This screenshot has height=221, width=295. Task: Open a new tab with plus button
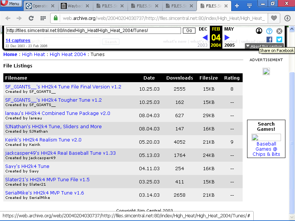[237, 6]
